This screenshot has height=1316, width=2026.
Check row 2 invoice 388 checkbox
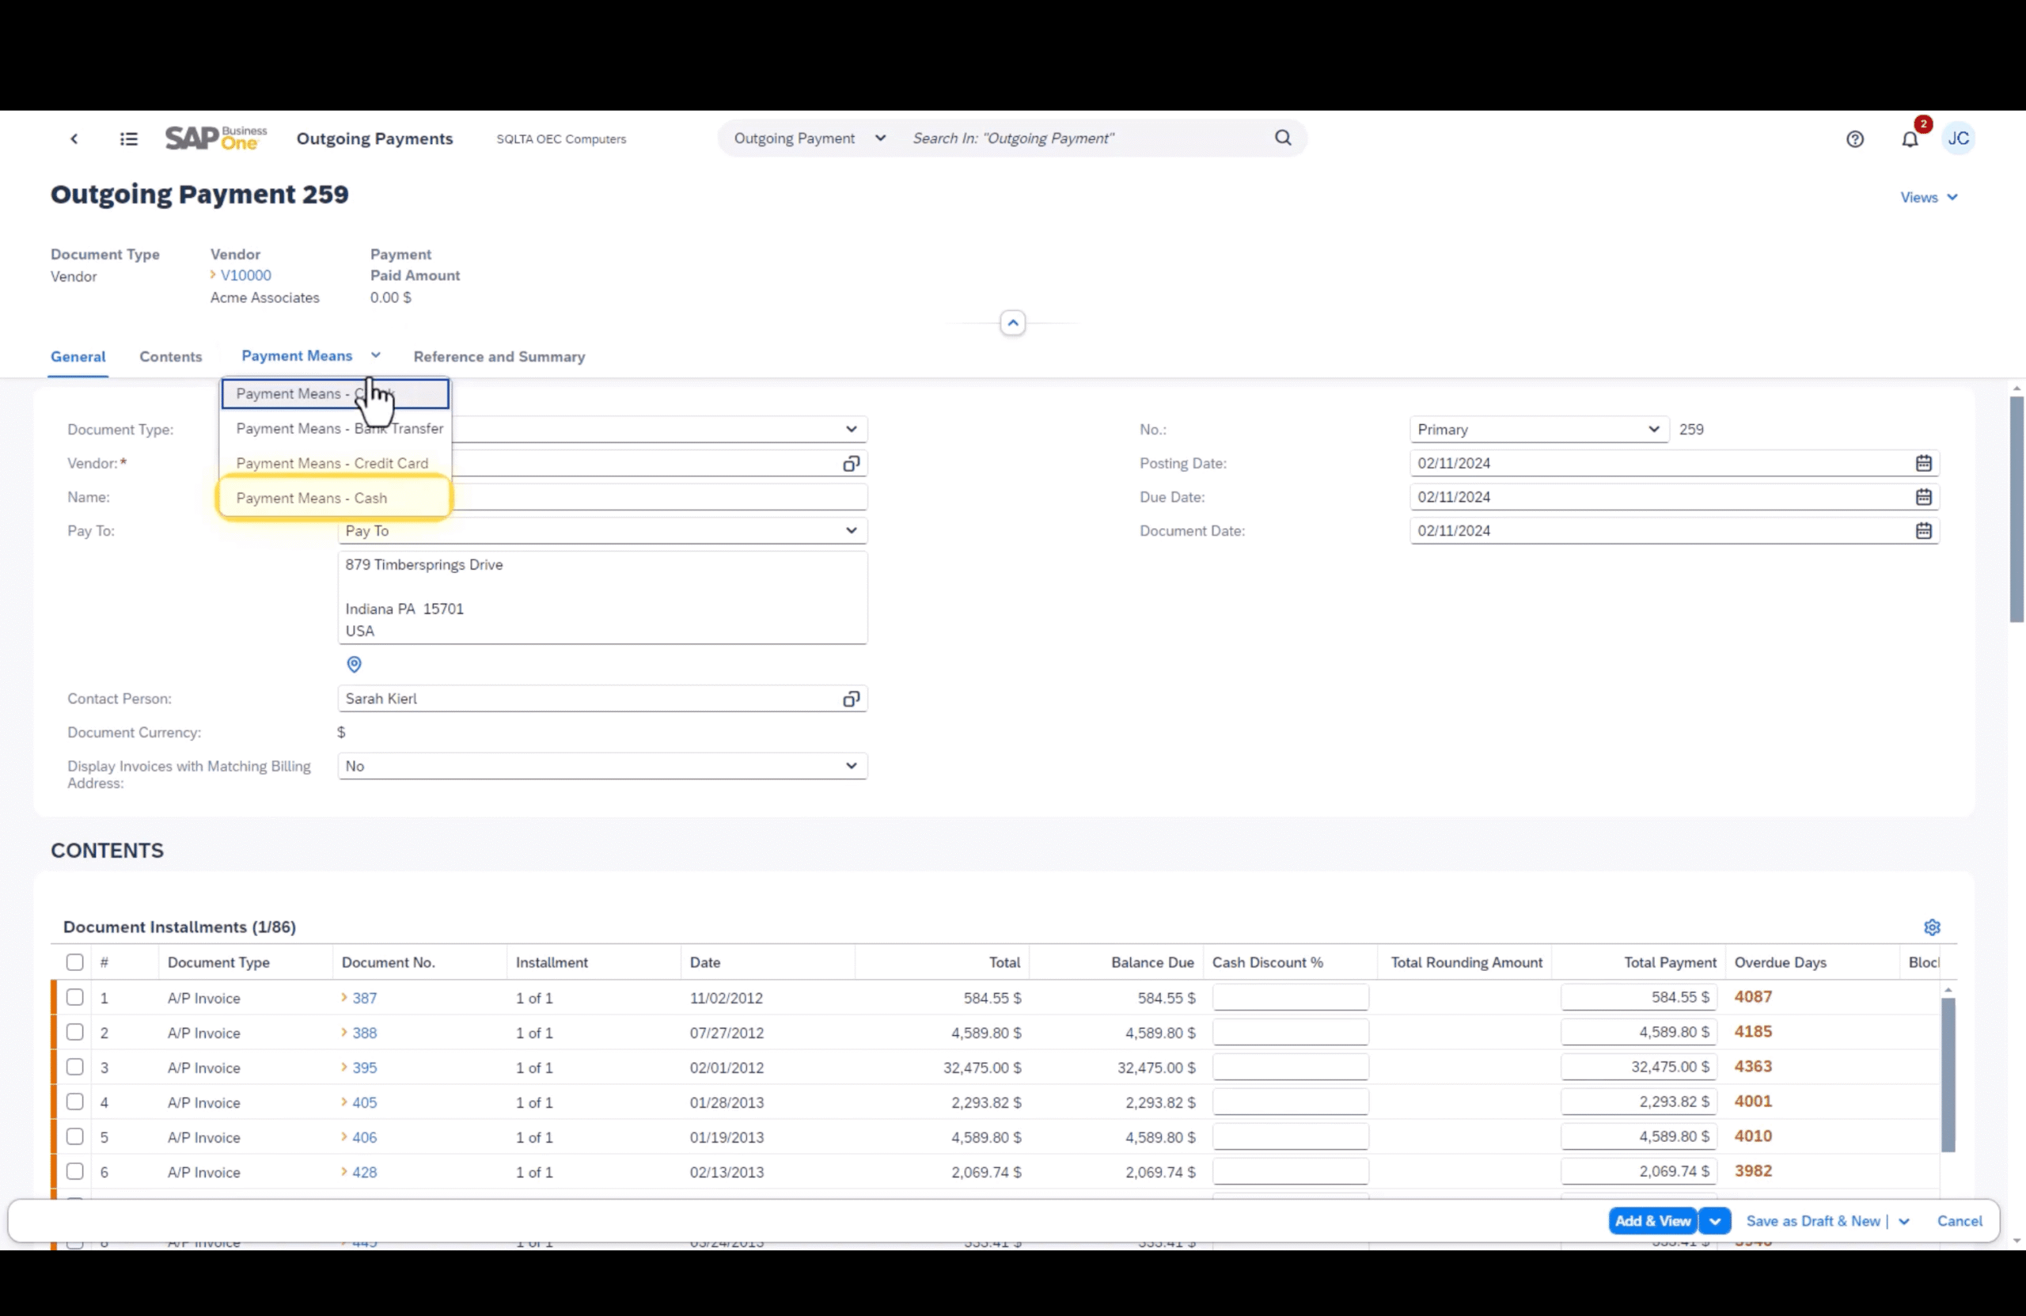pyautogui.click(x=75, y=1032)
